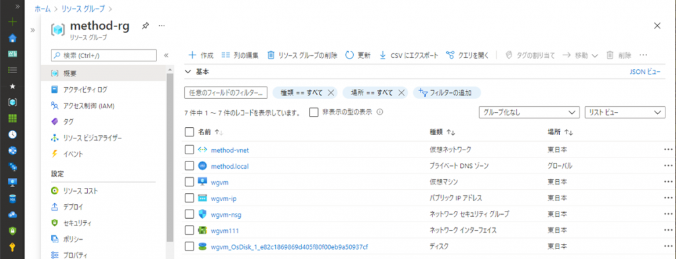The image size is (676, 259).
Task: Click 更新 refresh button
Action: pos(358,55)
